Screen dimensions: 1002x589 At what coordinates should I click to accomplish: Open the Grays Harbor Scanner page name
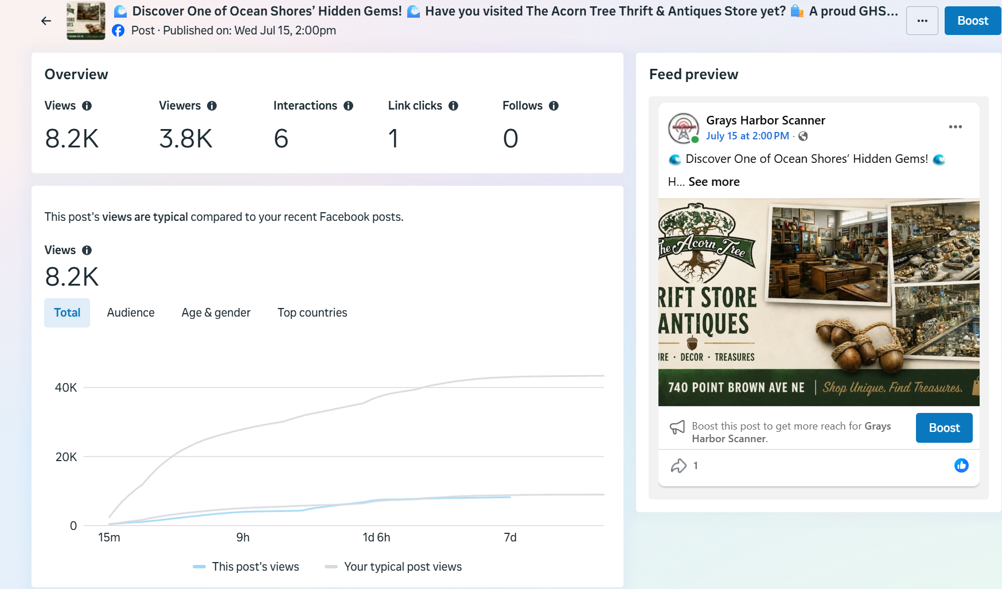point(766,120)
